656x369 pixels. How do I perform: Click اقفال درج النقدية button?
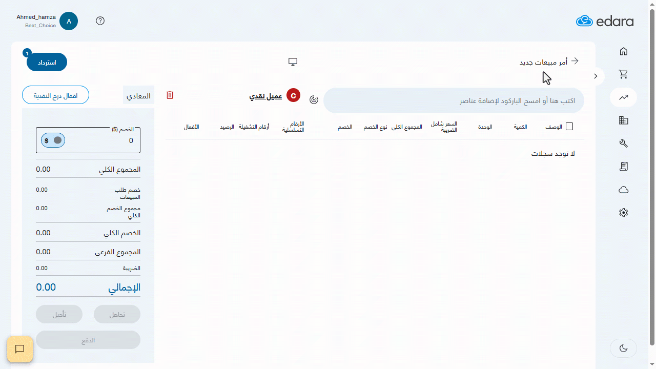(x=55, y=95)
